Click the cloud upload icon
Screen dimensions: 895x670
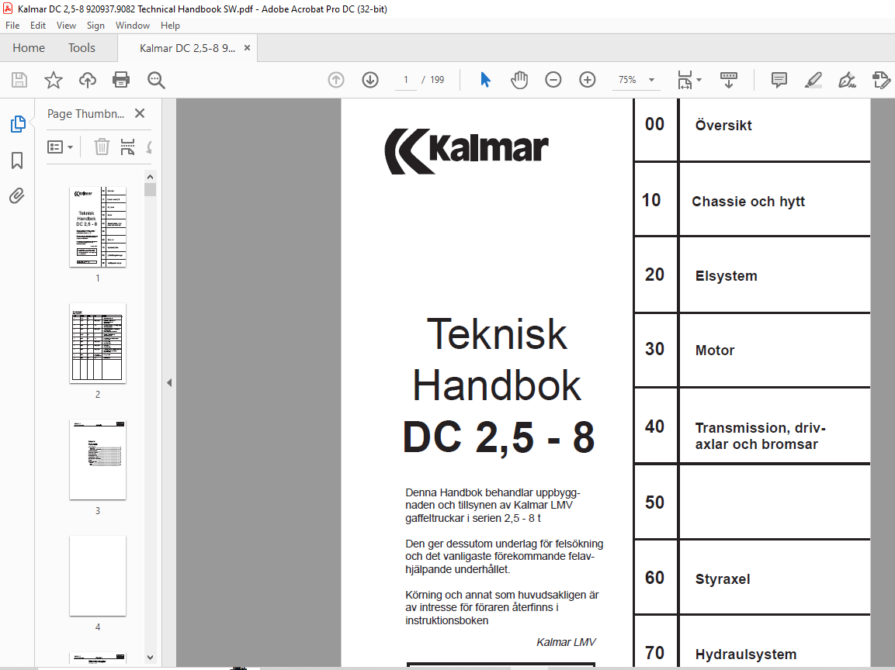pos(88,80)
